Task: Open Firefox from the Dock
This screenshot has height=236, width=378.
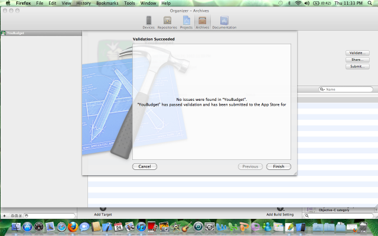Action: pos(73,227)
